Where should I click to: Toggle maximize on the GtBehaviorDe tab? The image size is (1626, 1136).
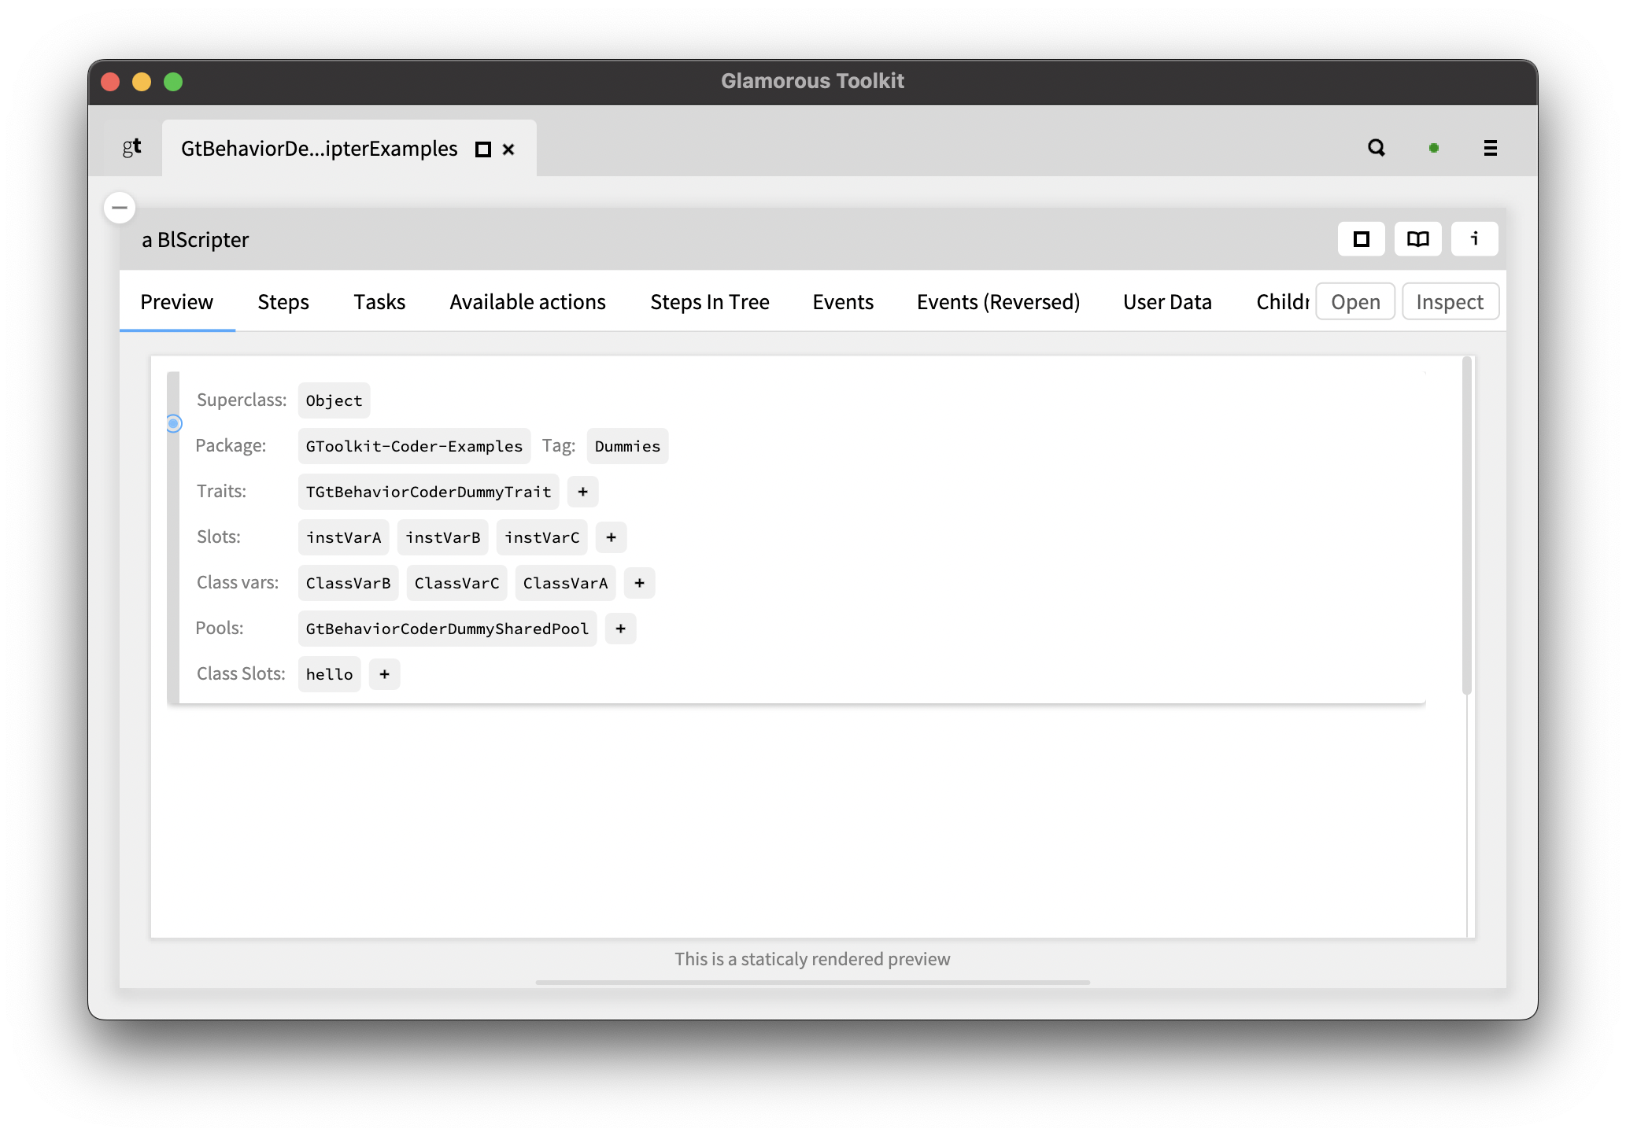(482, 149)
